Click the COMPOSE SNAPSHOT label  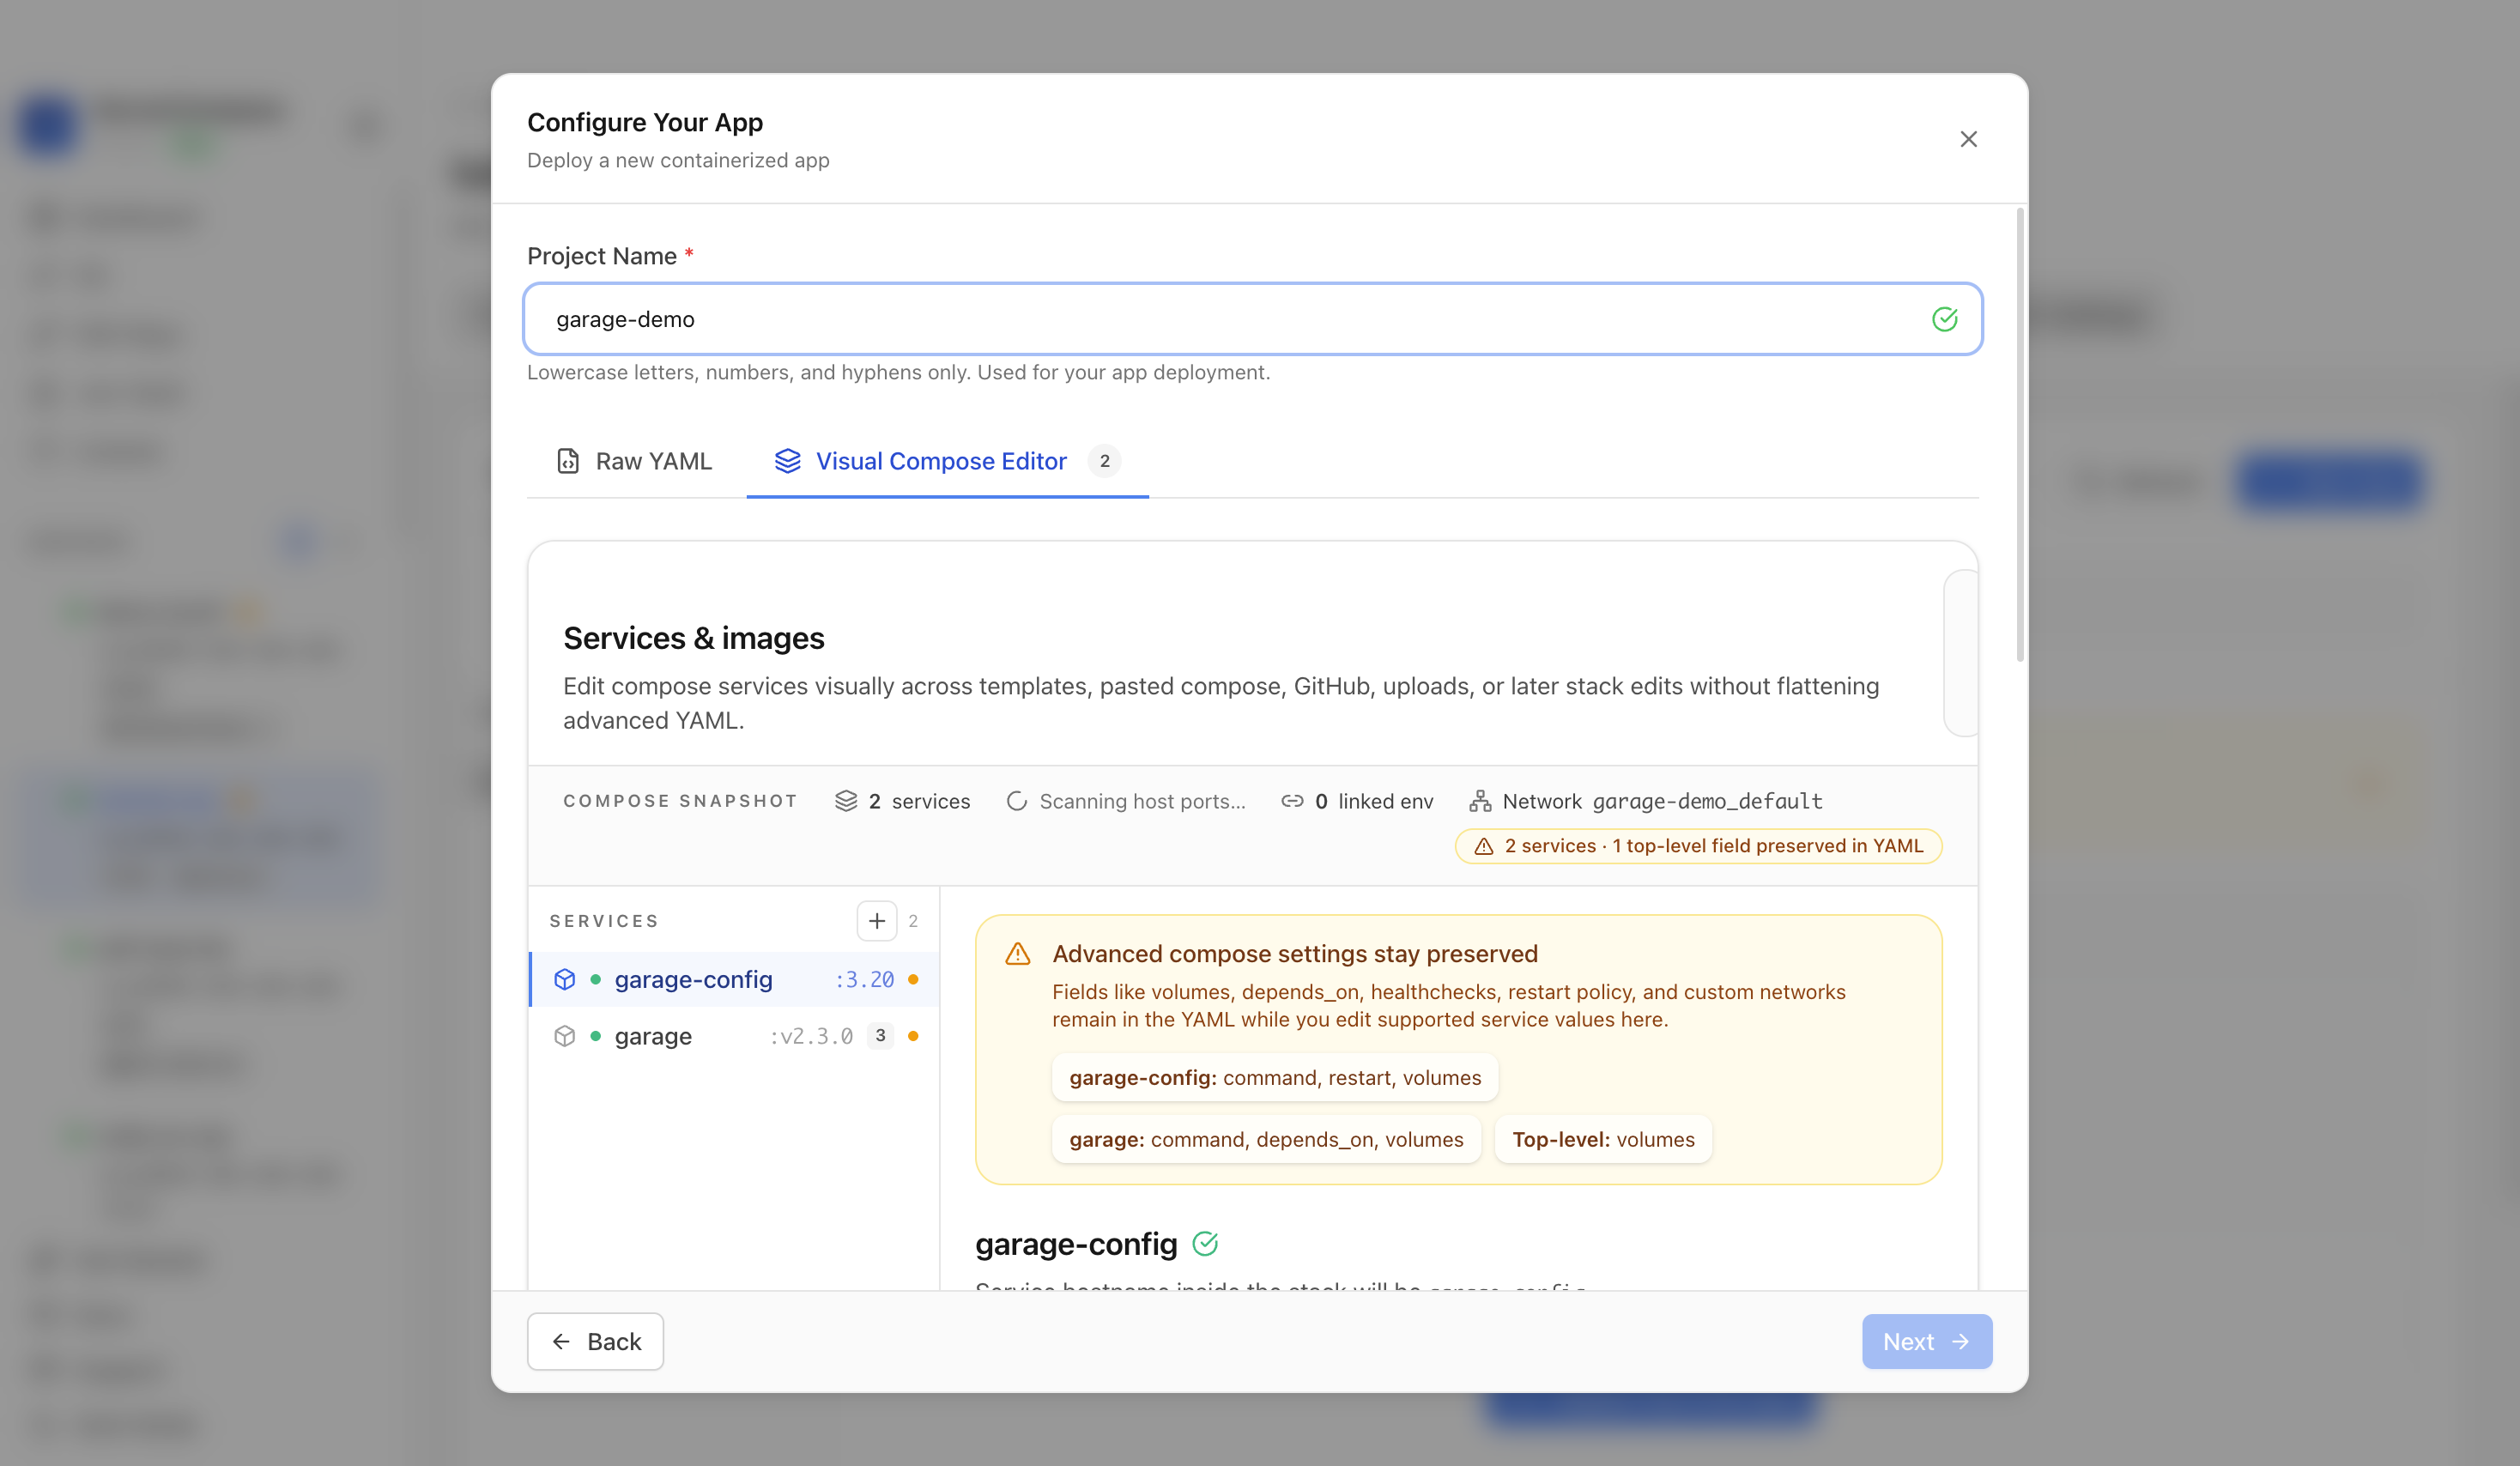coord(680,801)
